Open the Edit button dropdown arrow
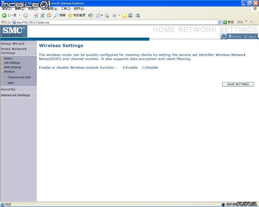 (x=119, y=15)
